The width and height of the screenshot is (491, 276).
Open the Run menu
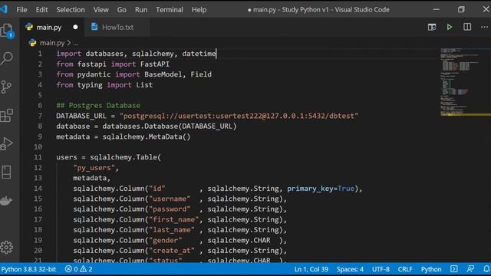pos(141,10)
